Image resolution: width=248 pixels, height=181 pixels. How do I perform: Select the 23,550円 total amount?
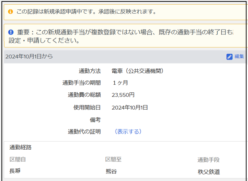pos(123,95)
